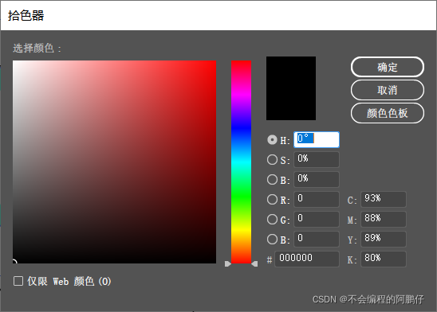This screenshot has width=437, height=312.
Task: Enable the 仅限 Web 颜色 checkbox
Action: 18,281
